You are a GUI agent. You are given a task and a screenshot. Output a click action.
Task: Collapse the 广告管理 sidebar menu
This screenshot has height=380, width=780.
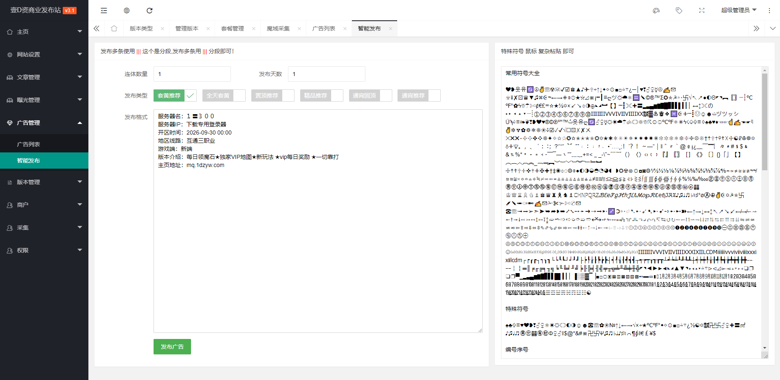(44, 123)
